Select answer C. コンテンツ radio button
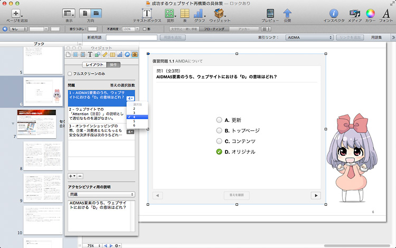The width and height of the screenshot is (396, 248). pos(219,141)
